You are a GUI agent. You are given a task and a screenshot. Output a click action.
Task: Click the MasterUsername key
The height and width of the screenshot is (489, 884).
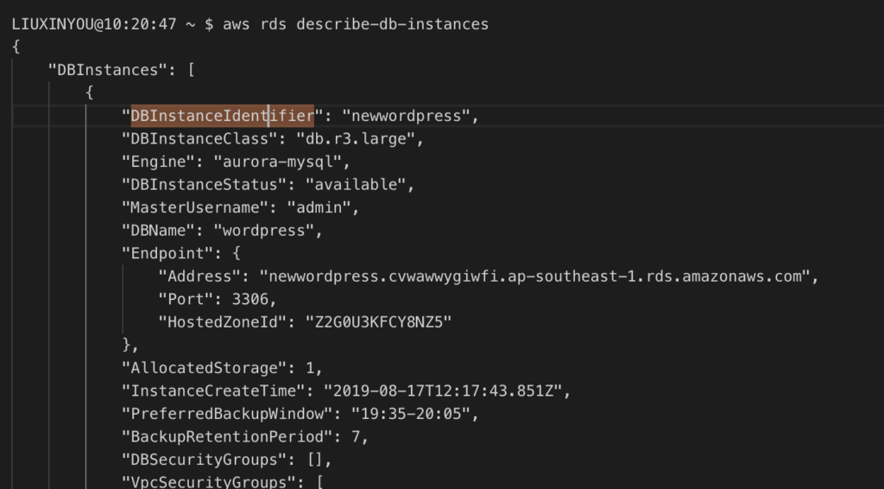(195, 207)
